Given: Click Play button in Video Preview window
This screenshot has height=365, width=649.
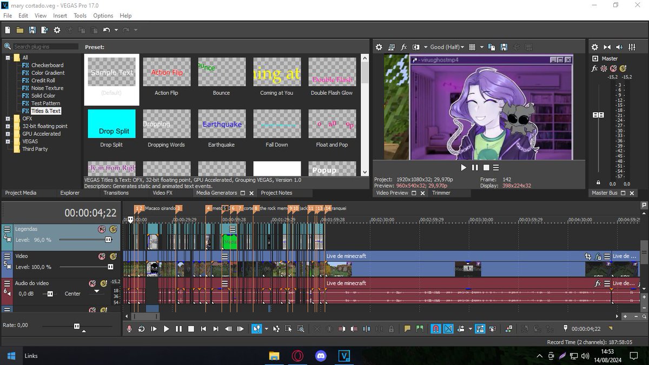Looking at the screenshot, I should [x=463, y=168].
